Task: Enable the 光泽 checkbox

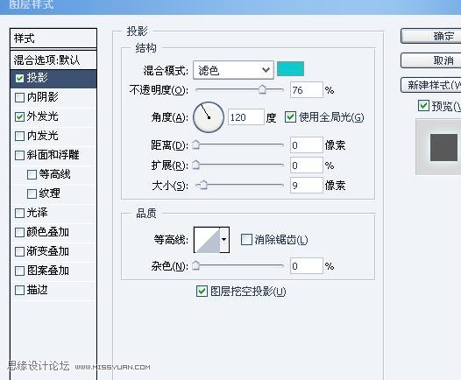Action: point(19,213)
